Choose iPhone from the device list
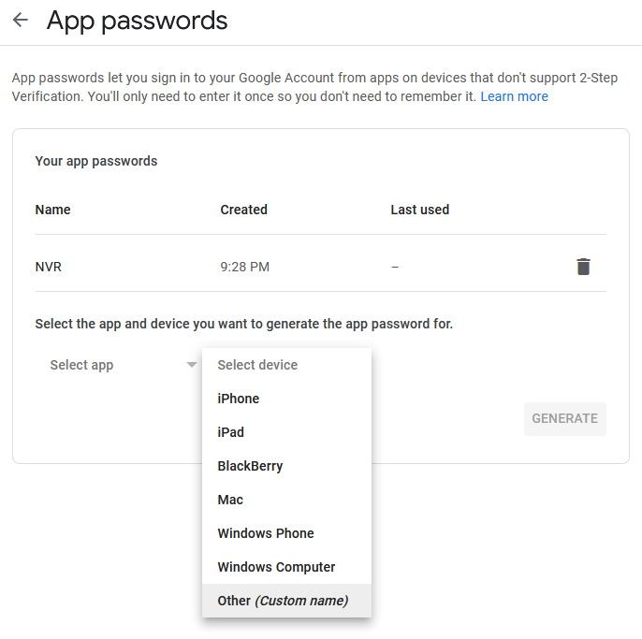This screenshot has height=639, width=642. 286,399
